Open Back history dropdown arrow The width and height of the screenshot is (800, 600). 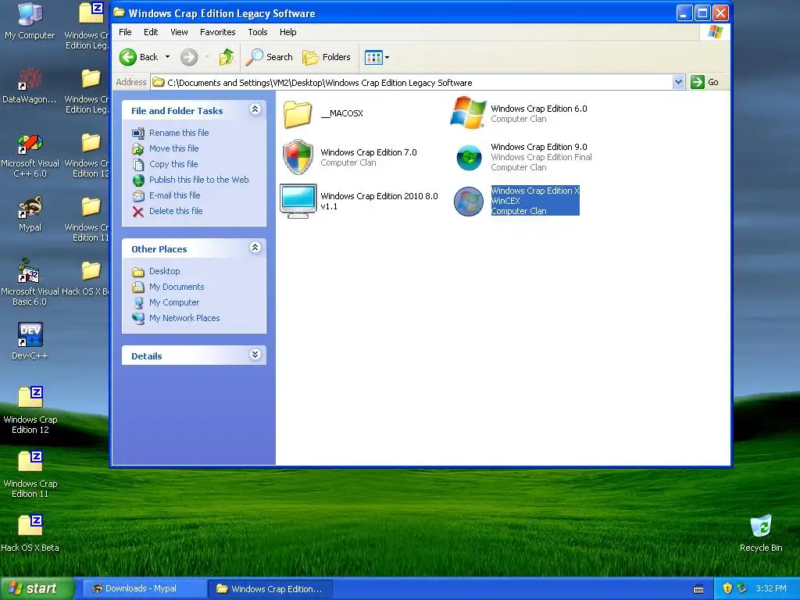click(167, 57)
